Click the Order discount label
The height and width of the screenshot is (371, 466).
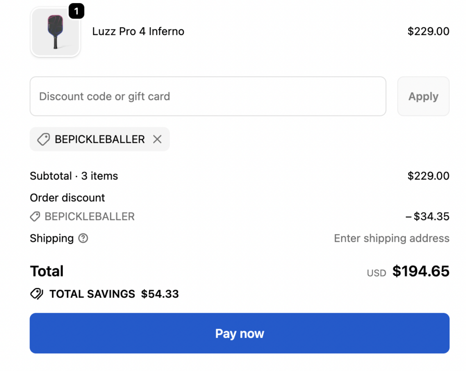67,198
